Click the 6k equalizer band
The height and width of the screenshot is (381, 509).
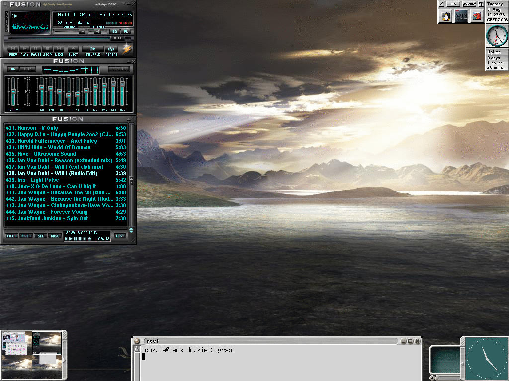pos(95,92)
